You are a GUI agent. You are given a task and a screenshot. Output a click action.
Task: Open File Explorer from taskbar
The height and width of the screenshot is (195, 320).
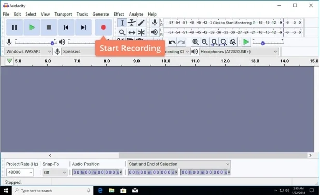(x=112, y=190)
